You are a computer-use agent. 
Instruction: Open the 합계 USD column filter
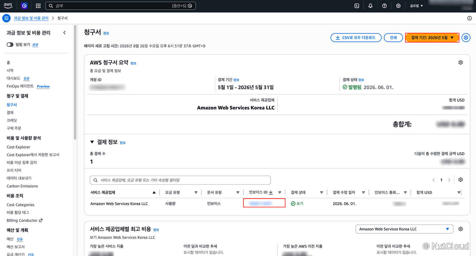click(x=459, y=192)
